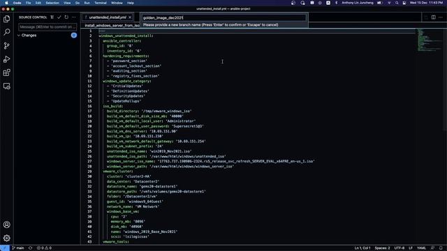Viewport: 447px width, 251px height.
Task: Click the Commit checkmark icon
Action: tap(59, 17)
